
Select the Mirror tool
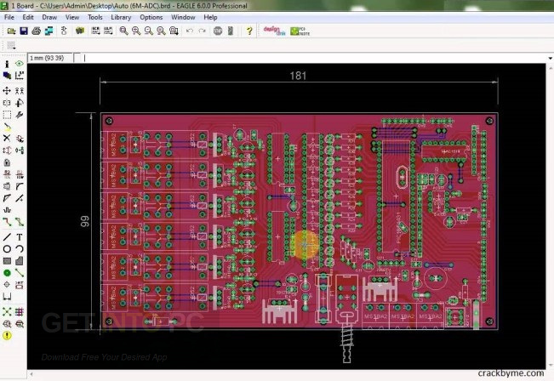pyautogui.click(x=7, y=103)
